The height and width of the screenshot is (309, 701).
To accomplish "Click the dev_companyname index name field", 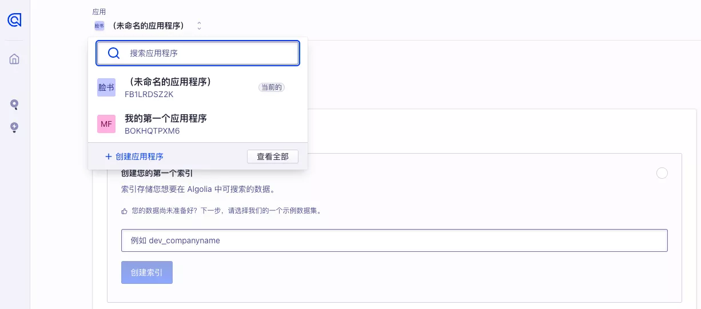I will [x=395, y=240].
